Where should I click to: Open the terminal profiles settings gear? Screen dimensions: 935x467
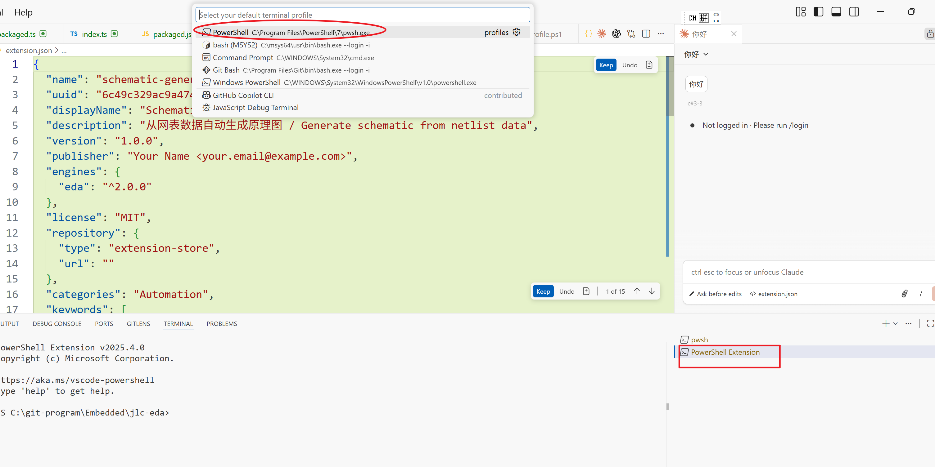tap(516, 32)
